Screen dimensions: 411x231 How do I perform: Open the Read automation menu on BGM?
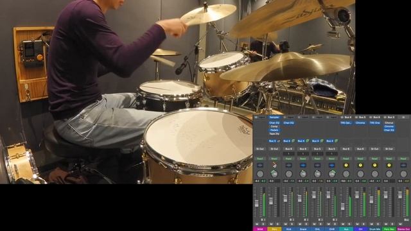(260, 158)
